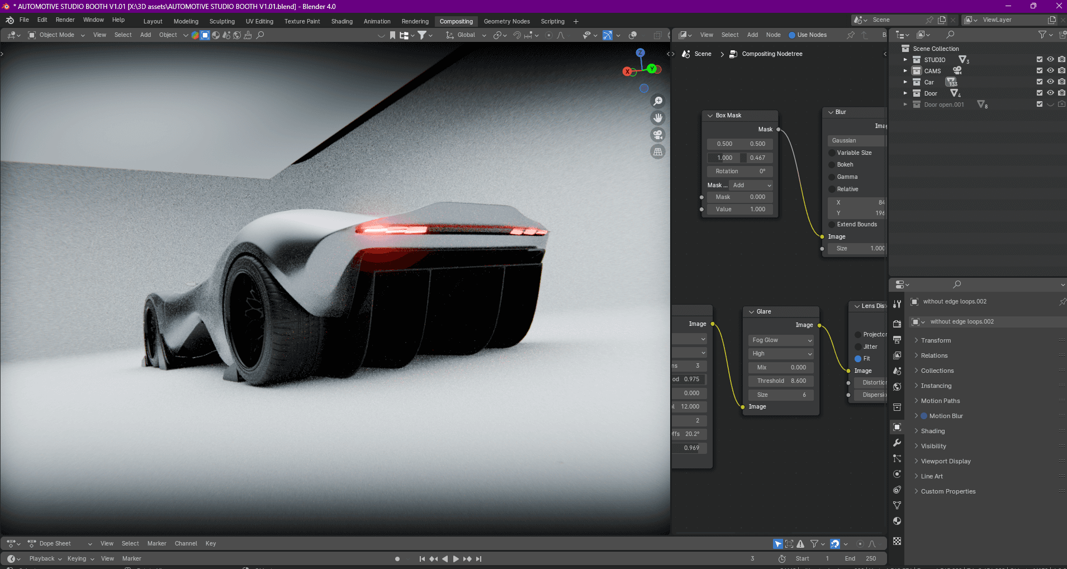1067x569 pixels.
Task: Open the Texture properties tab
Action: (x=897, y=541)
